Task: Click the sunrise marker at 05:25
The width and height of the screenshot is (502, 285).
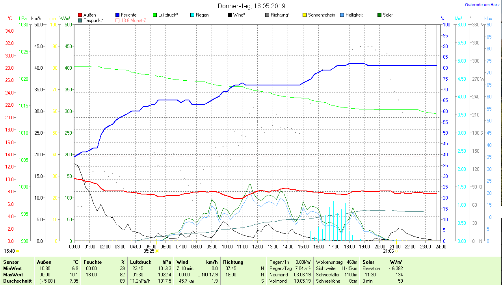Action: pos(157,251)
